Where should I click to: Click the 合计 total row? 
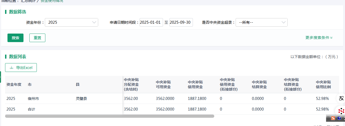[x=31, y=109]
